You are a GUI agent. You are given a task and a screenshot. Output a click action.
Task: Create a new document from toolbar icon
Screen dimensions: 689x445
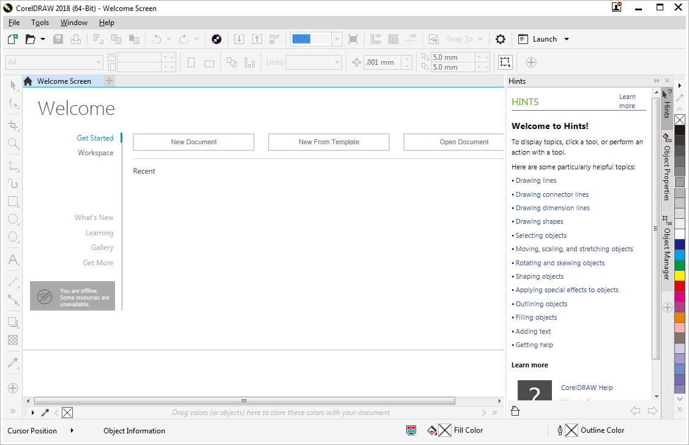click(x=13, y=39)
